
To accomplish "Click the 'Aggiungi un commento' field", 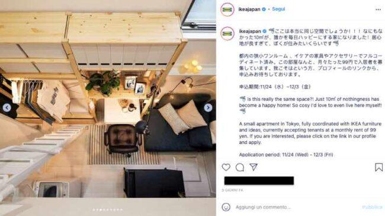I will point(263,207).
